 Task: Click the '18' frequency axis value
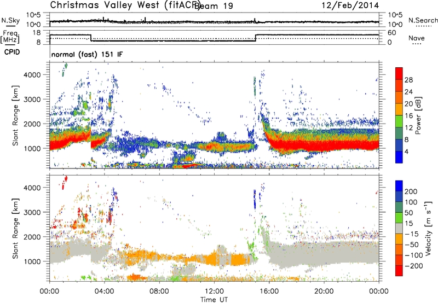[37, 33]
